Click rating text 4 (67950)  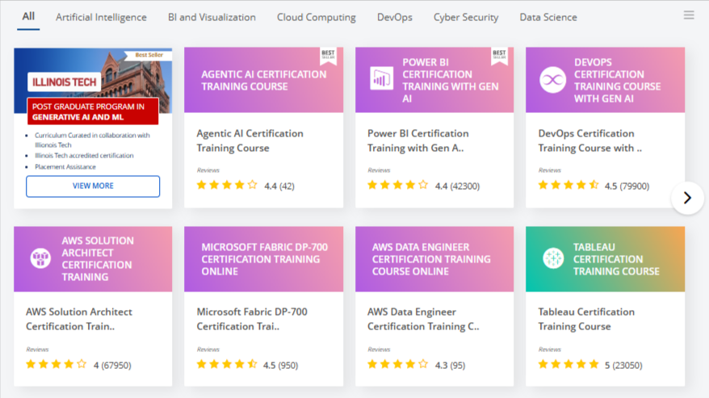[x=112, y=365]
